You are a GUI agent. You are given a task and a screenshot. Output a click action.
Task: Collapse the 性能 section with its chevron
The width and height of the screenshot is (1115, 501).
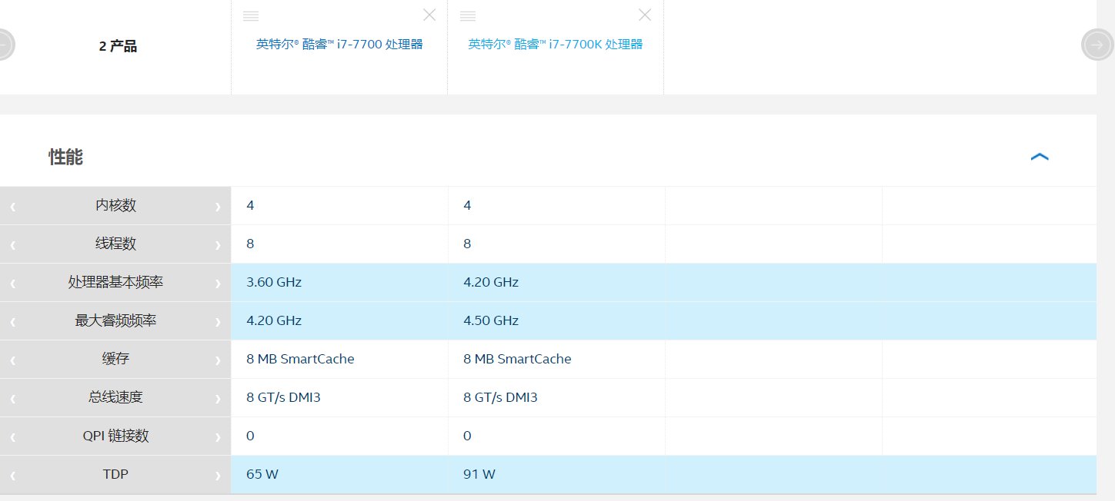(x=1040, y=156)
